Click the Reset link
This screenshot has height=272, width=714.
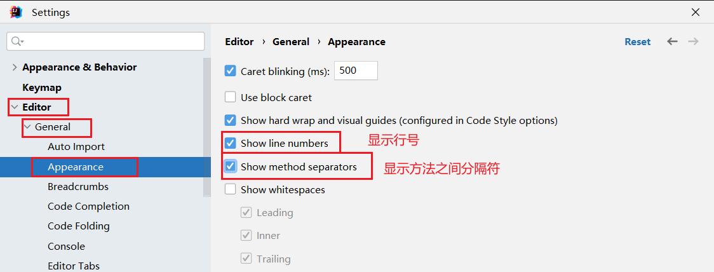(638, 41)
